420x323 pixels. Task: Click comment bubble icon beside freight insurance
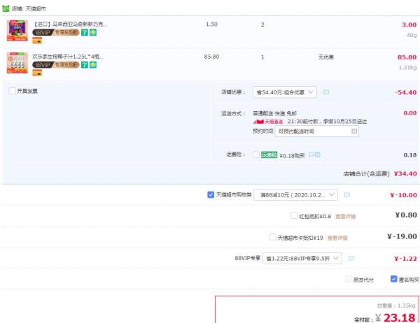tap(311, 155)
